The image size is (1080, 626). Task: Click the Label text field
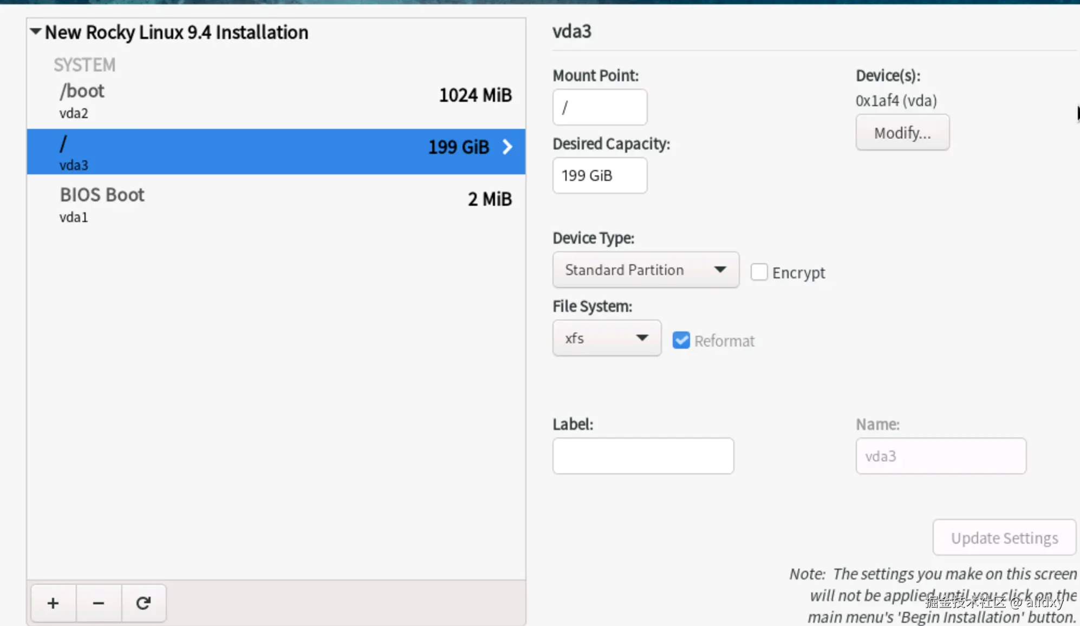tap(643, 456)
